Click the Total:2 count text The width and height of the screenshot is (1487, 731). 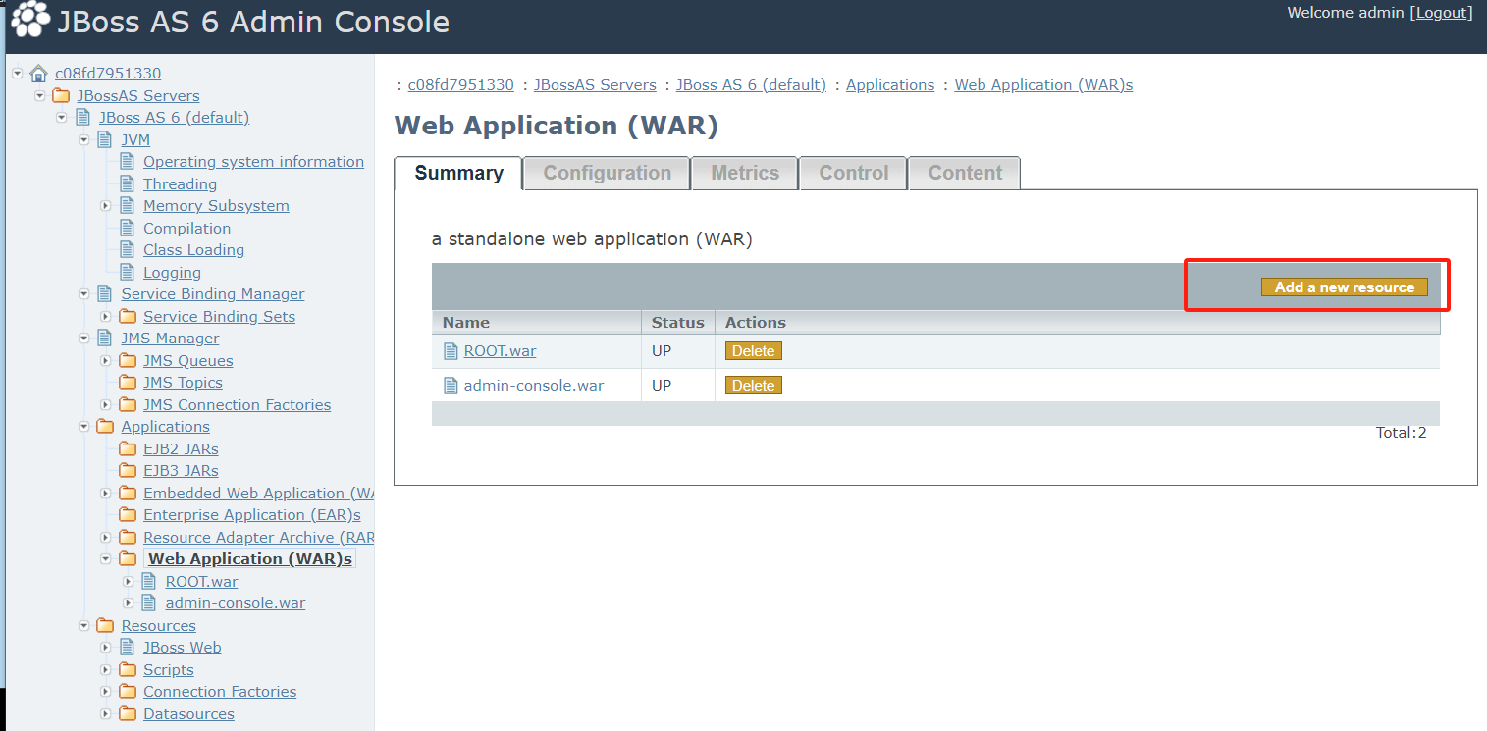(1401, 432)
